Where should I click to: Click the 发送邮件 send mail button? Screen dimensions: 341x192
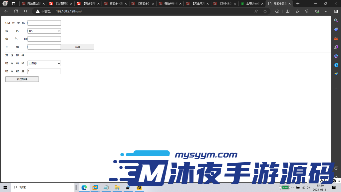click(x=22, y=79)
